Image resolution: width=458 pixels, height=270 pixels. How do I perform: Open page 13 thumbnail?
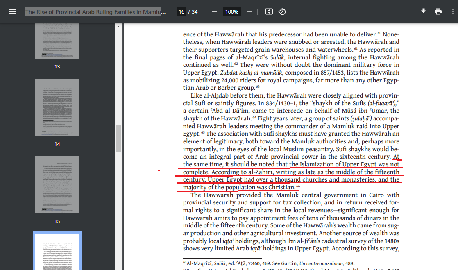coord(57,41)
